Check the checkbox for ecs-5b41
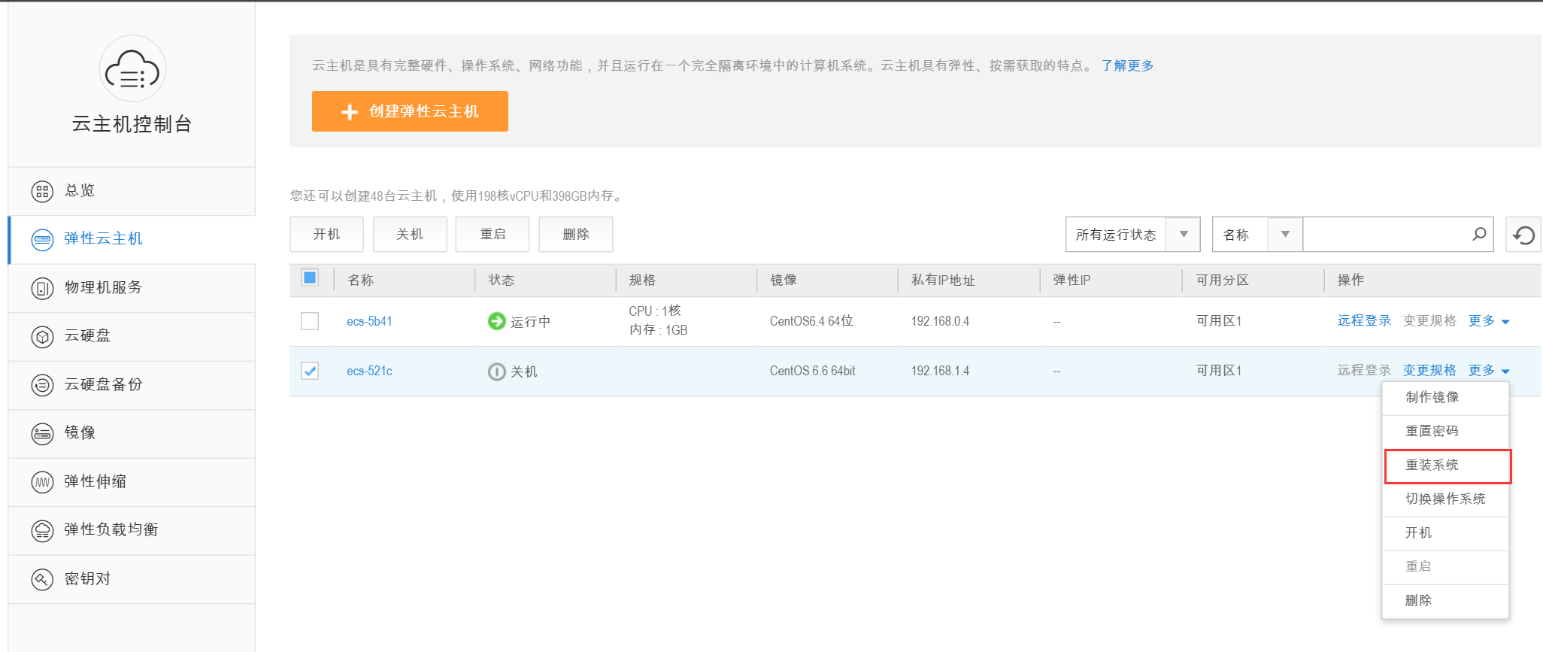1543x652 pixels. 310,321
